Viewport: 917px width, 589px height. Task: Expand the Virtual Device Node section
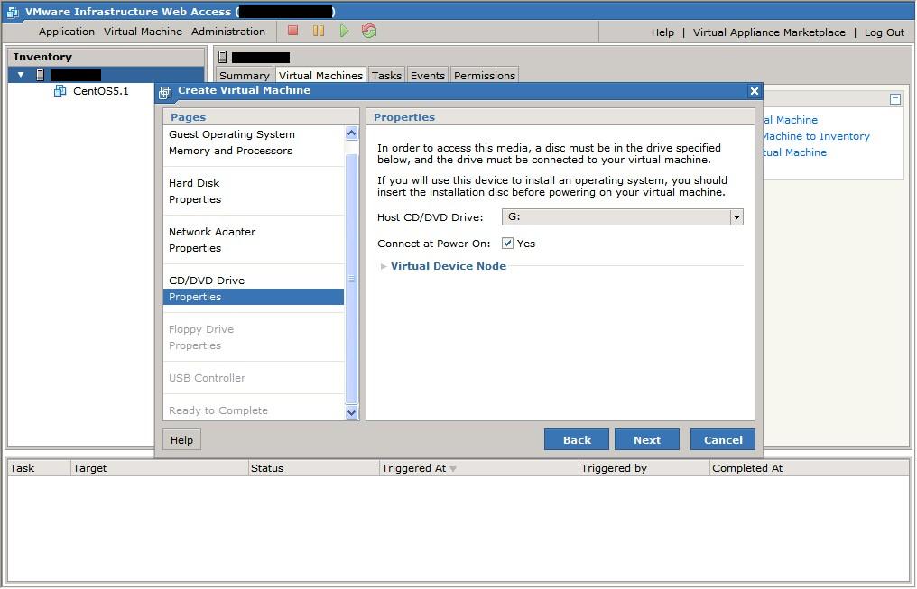click(x=448, y=266)
